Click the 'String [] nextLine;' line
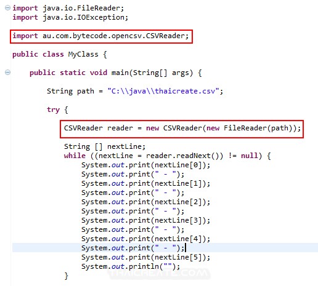The width and height of the screenshot is (318, 286). click(105, 146)
